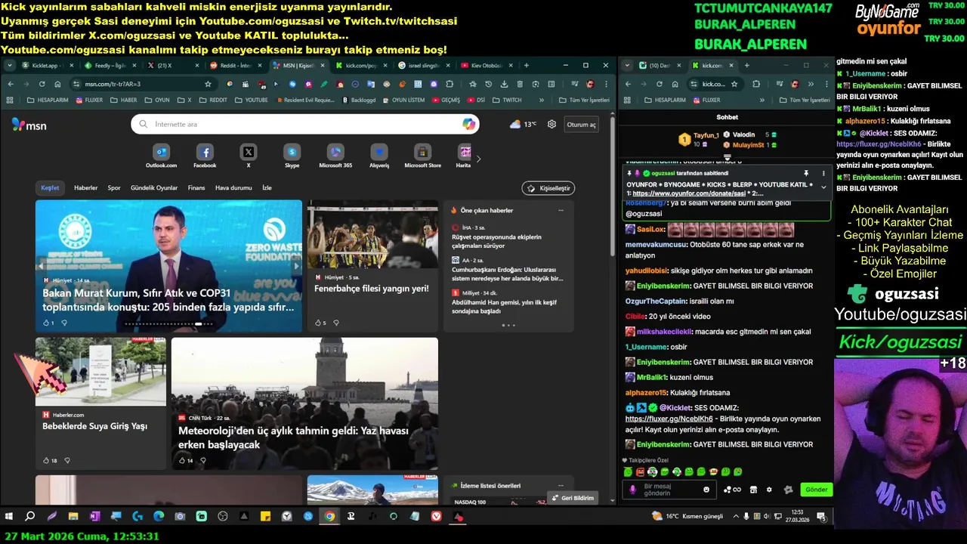Reload the MSN page
The height and width of the screenshot is (544, 967).
[42, 84]
